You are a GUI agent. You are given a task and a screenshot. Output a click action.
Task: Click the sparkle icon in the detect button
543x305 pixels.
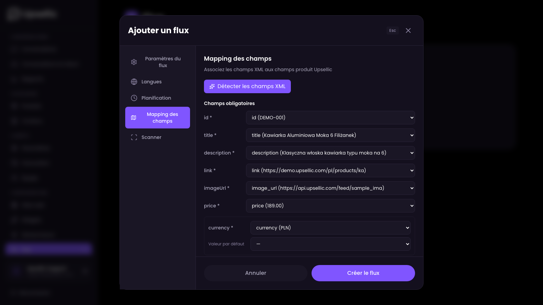(212, 86)
